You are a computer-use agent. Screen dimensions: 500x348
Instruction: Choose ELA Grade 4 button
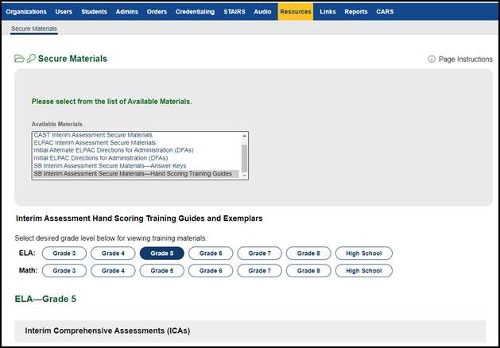[113, 253]
